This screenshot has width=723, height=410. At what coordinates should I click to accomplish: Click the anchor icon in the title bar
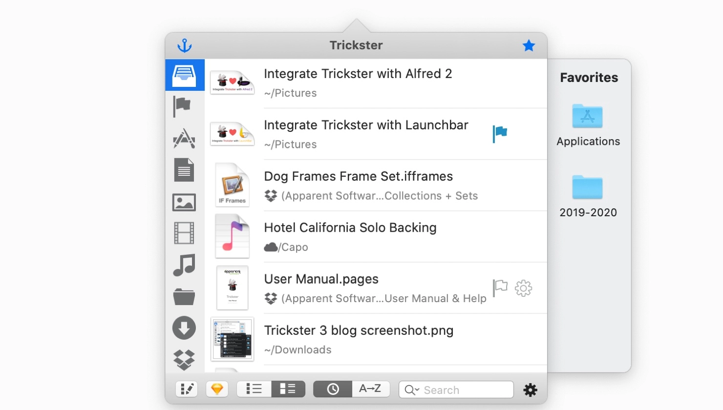(184, 45)
